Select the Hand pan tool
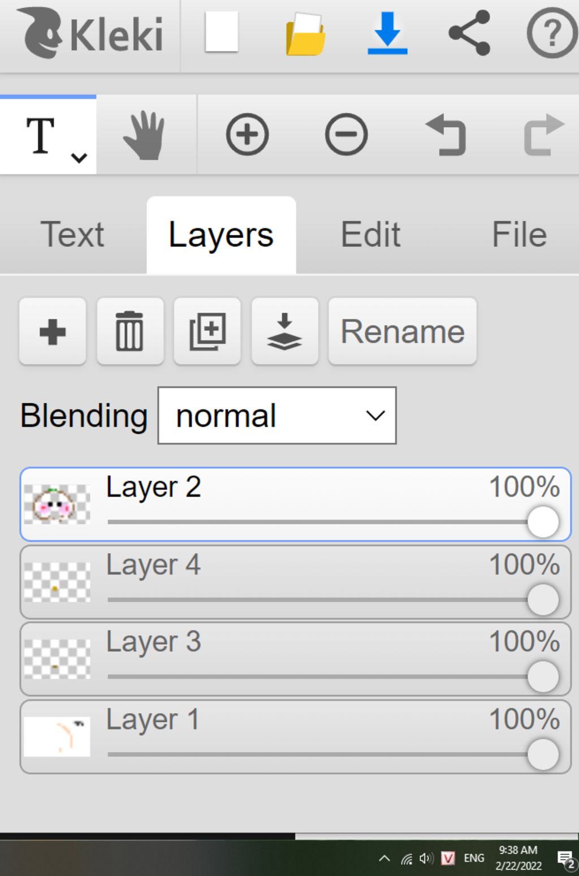Image resolution: width=579 pixels, height=876 pixels. point(144,135)
